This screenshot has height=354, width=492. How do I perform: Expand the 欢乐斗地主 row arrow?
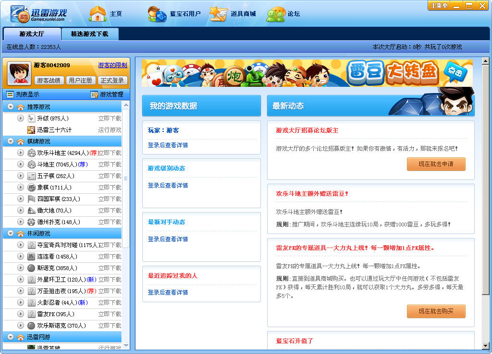point(21,153)
